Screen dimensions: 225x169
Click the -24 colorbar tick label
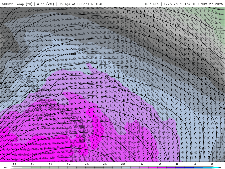tap(103, 164)
